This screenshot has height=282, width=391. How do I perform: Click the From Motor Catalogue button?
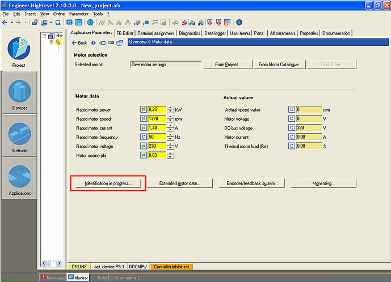279,65
